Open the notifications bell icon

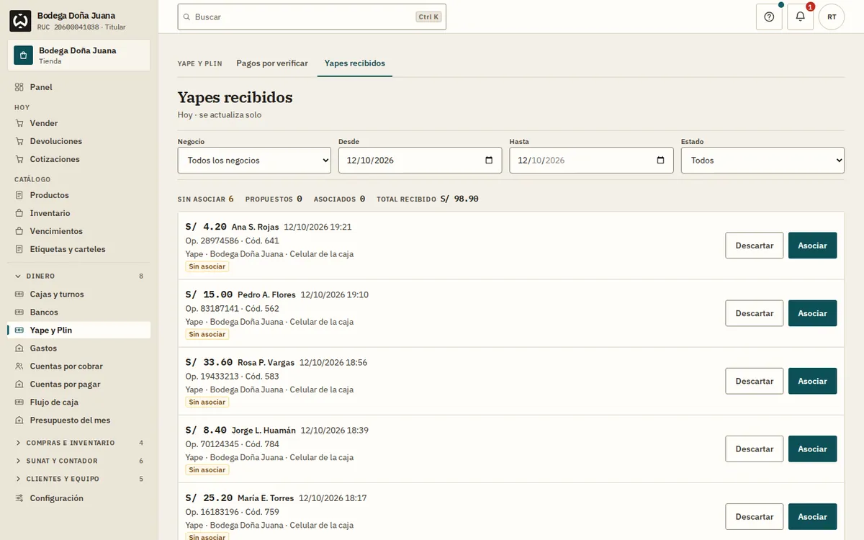[800, 17]
